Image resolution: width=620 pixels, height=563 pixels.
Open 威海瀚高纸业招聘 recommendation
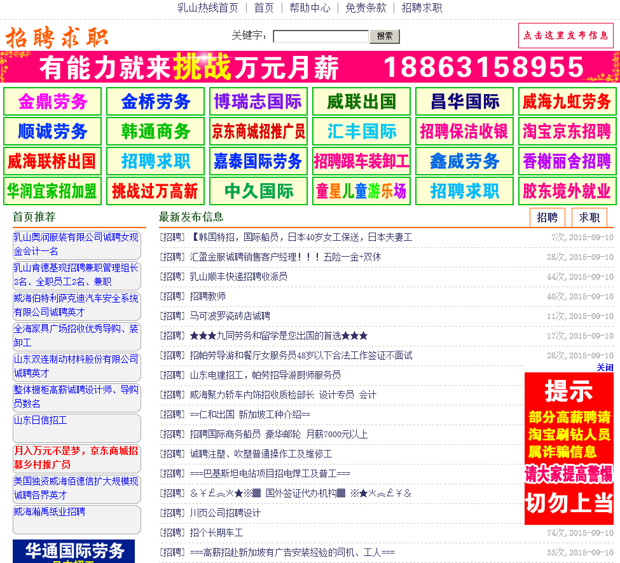pos(50,512)
